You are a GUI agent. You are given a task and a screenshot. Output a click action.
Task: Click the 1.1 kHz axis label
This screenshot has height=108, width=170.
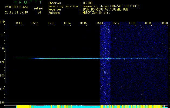[2, 35]
